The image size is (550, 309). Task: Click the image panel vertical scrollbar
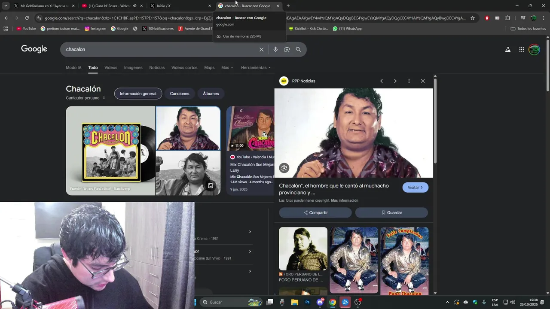coord(435,121)
